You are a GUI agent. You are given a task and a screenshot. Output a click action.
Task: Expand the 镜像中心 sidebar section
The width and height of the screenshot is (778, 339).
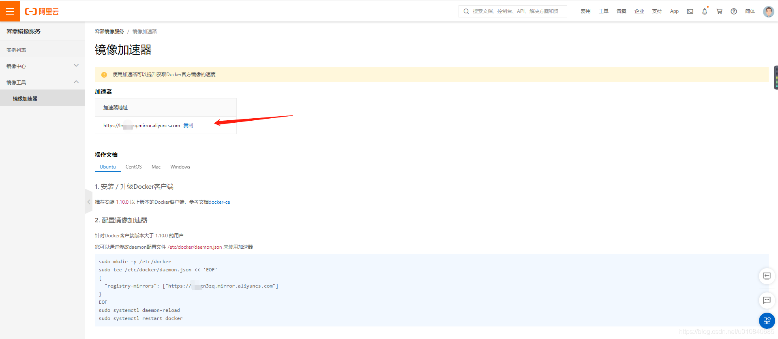point(43,66)
